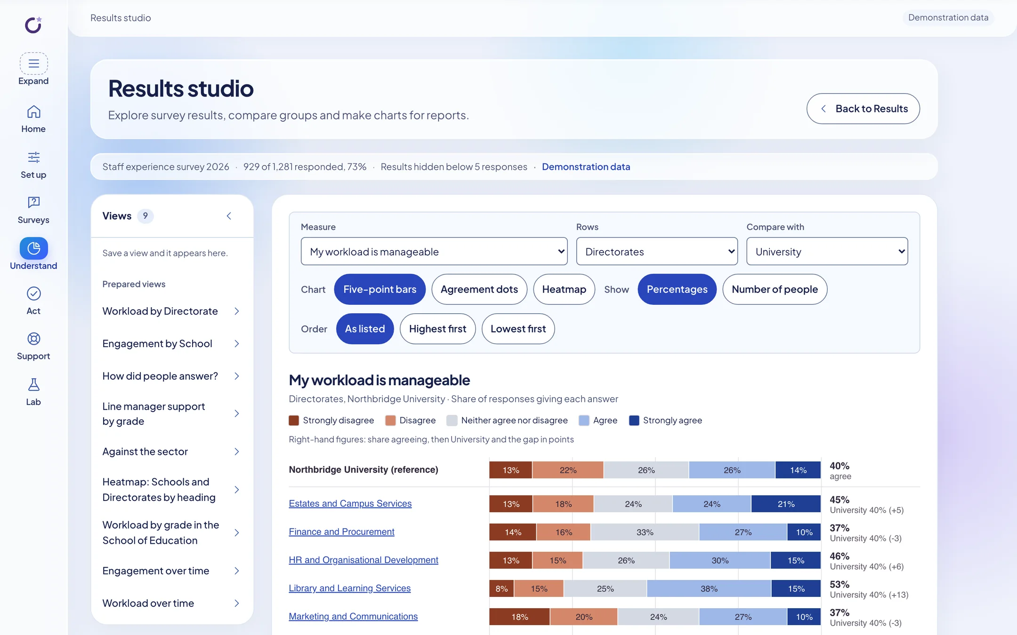Open the Act section
This screenshot has width=1017, height=635.
pyautogui.click(x=33, y=301)
